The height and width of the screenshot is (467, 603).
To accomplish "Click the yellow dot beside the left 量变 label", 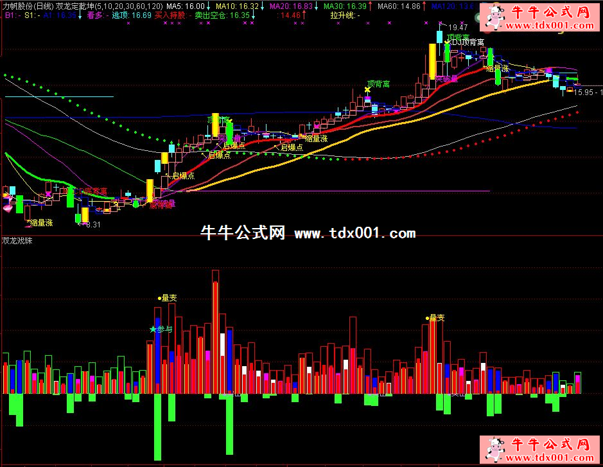I will (159, 298).
